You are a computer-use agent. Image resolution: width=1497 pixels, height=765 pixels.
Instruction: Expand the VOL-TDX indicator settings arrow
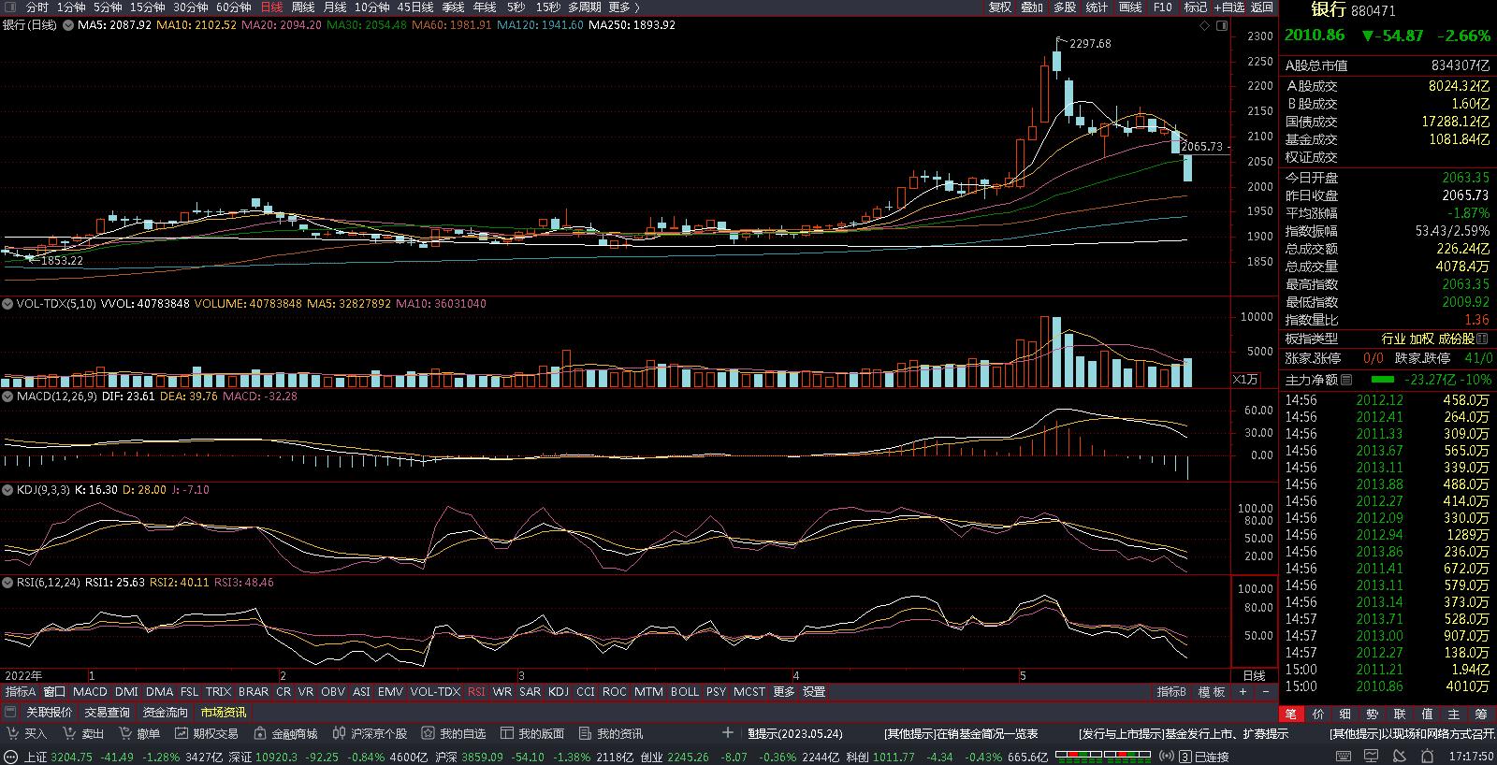7,304
